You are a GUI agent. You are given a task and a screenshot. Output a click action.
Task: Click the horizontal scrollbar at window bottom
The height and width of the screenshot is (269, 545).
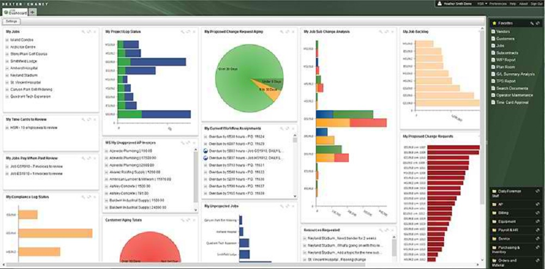point(186,265)
